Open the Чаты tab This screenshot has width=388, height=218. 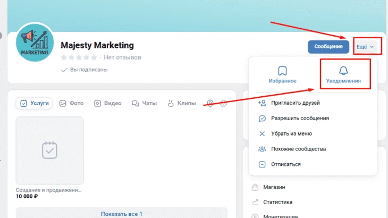point(144,103)
